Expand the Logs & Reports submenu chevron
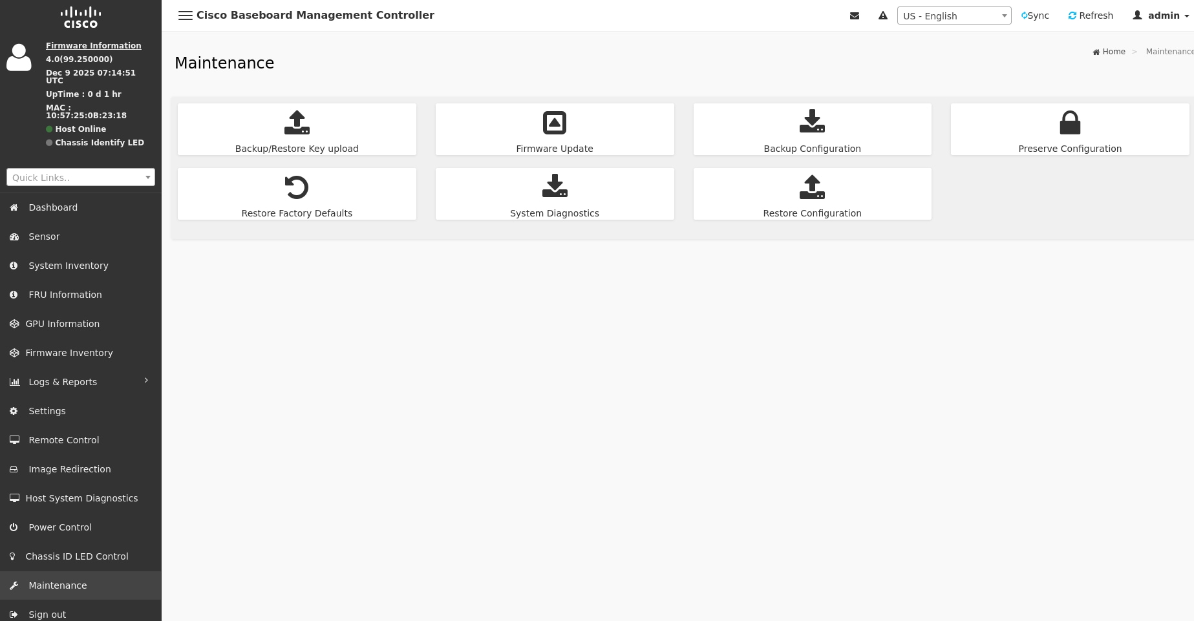 [146, 381]
